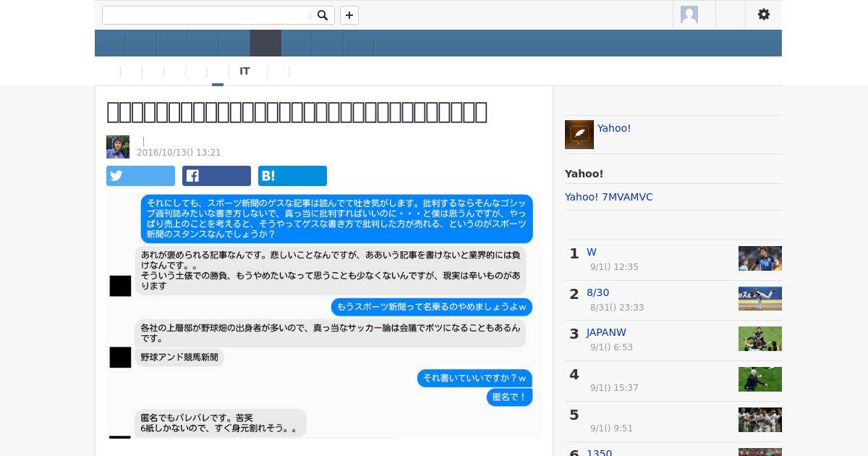868x456 pixels.
Task: Bookmark article with the B! button
Action: 292,176
